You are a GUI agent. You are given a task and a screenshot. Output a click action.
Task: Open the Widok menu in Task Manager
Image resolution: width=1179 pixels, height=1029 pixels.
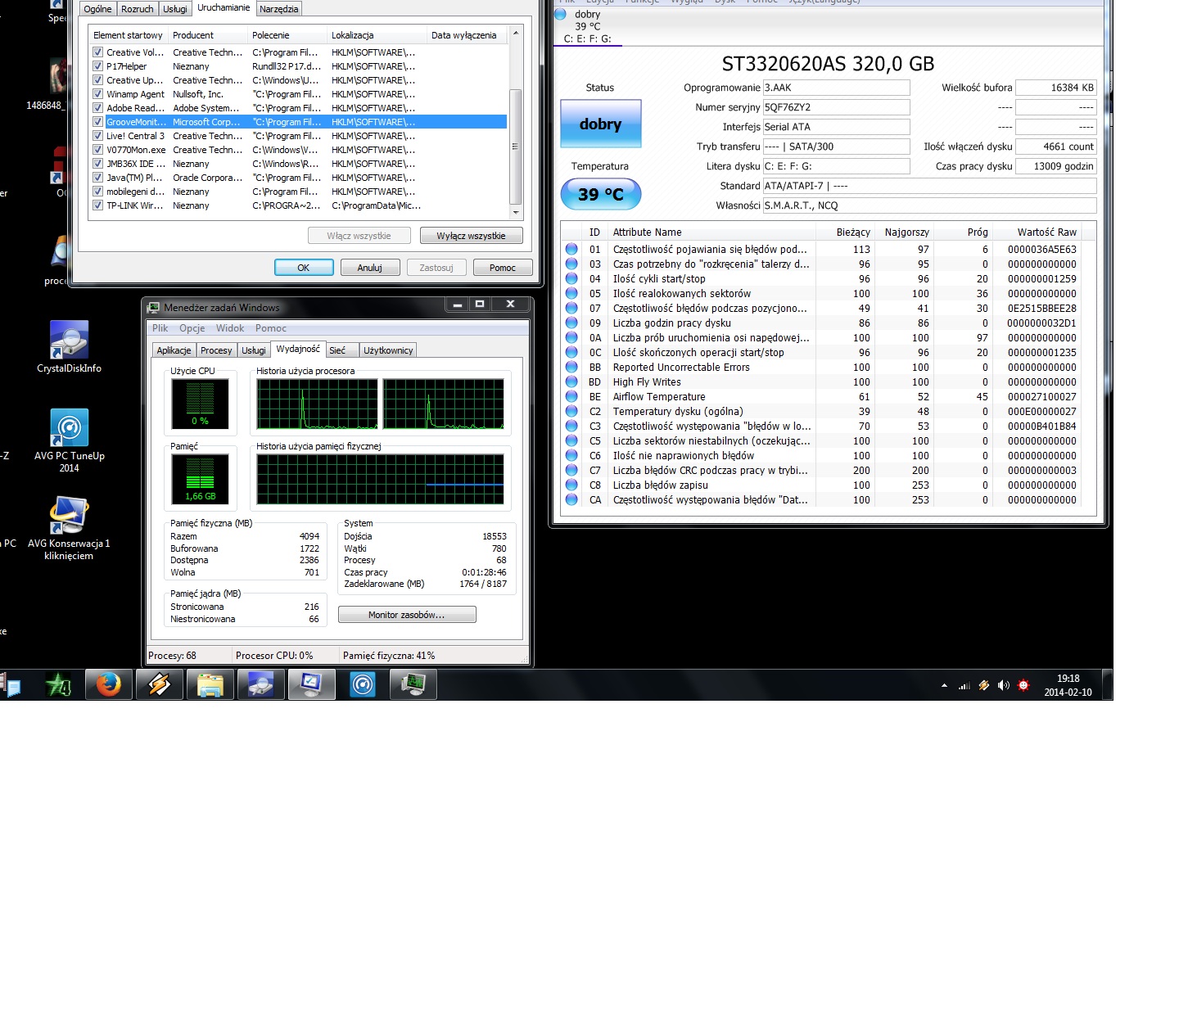(x=230, y=328)
